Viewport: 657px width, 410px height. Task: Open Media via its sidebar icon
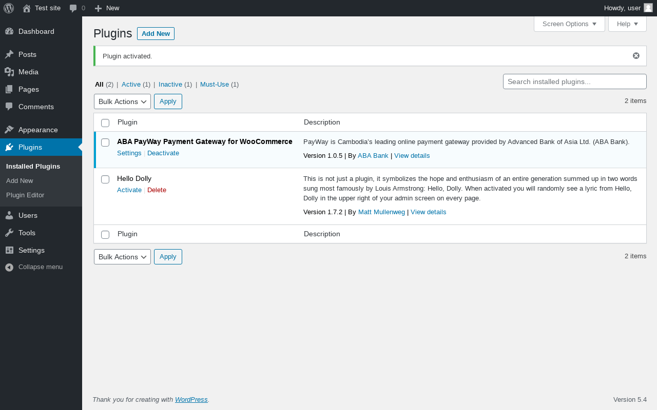tap(9, 72)
